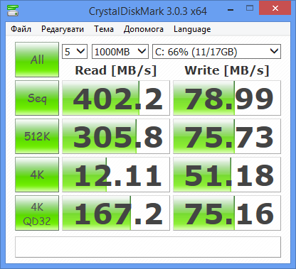Click the Seq write result 78.99
This screenshot has height=269, width=296.
[227, 98]
